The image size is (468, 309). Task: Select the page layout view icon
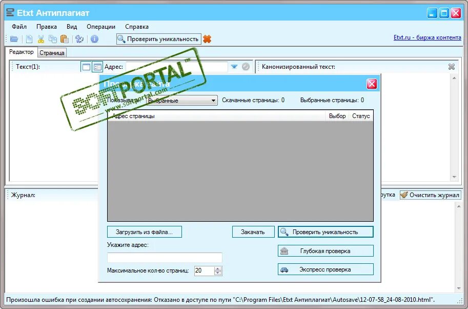coord(97,67)
